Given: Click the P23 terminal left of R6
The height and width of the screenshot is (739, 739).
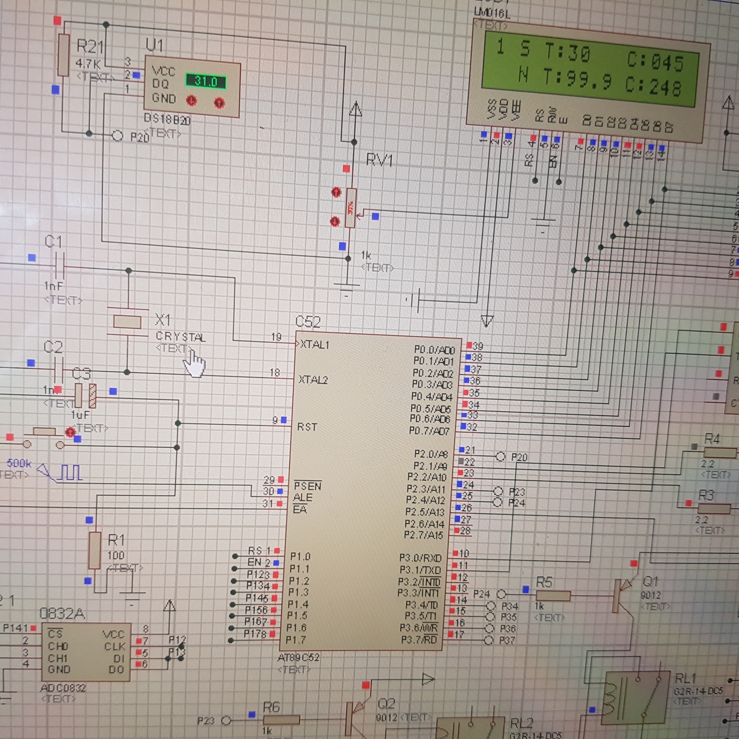Looking at the screenshot, I should [227, 721].
